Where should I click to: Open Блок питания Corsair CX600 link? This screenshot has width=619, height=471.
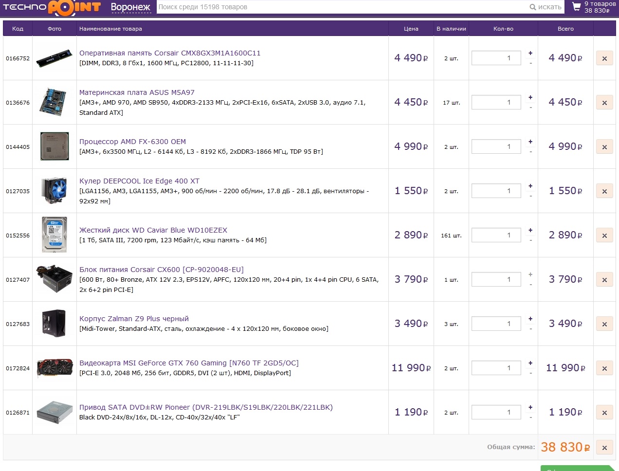click(x=162, y=270)
